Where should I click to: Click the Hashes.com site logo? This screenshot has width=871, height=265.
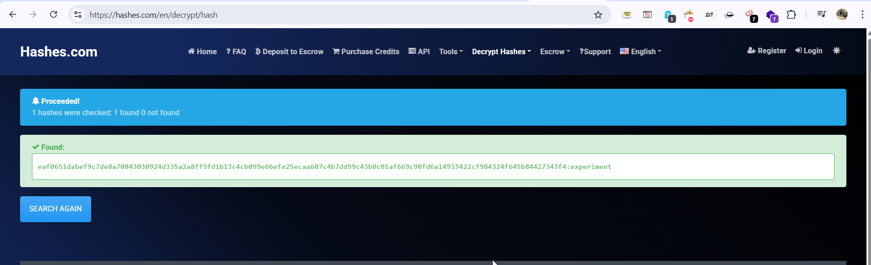click(59, 52)
